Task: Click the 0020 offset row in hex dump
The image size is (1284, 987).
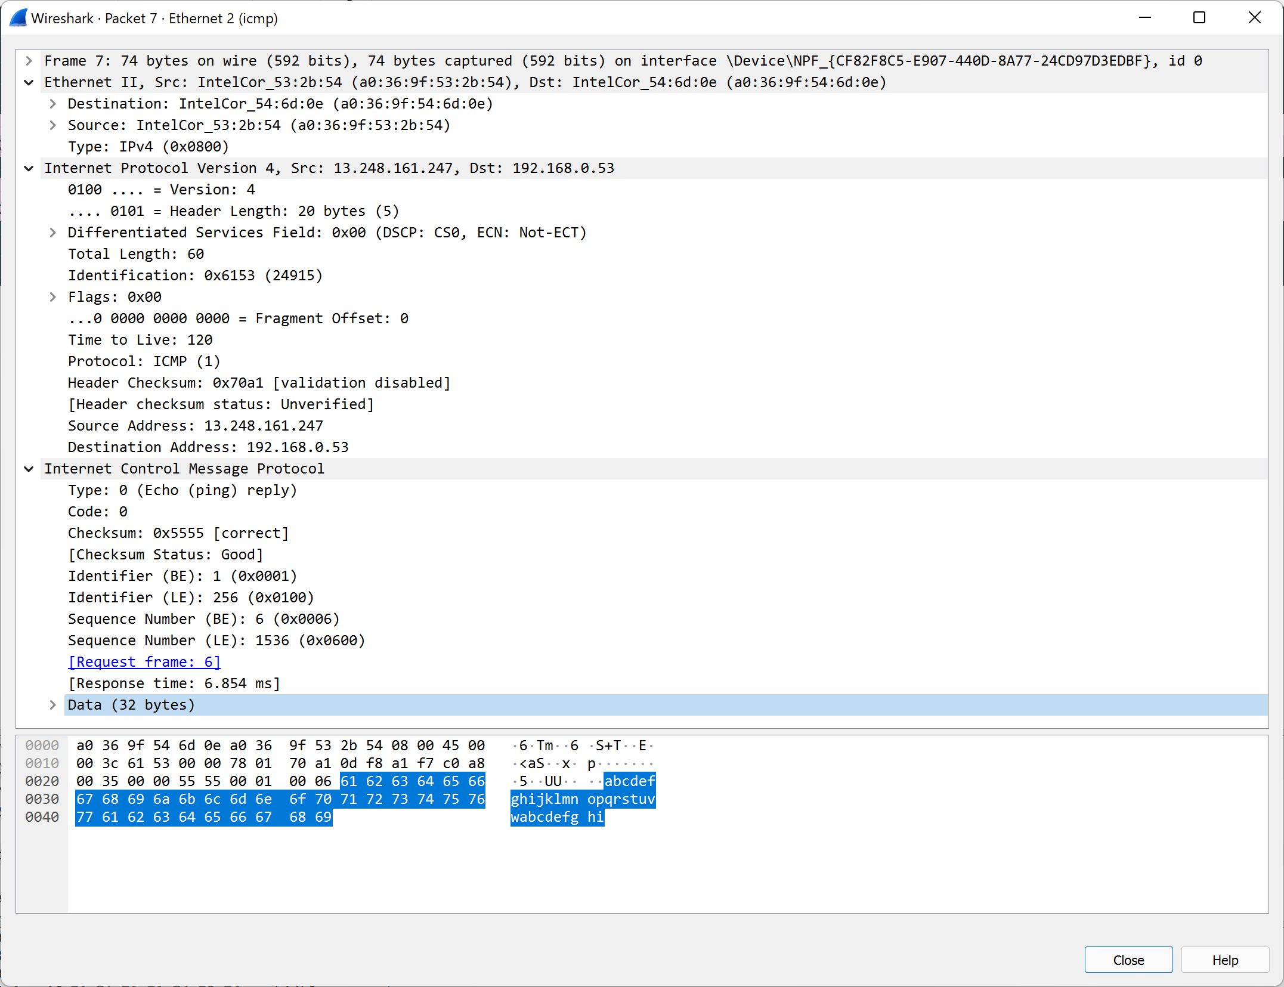Action: tap(42, 781)
